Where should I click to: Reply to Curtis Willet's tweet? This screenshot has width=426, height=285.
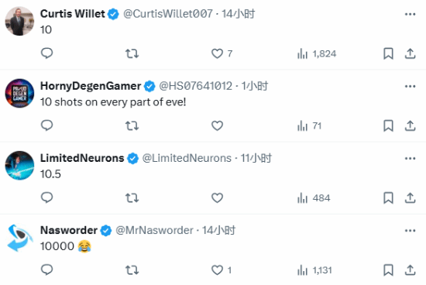click(46, 53)
